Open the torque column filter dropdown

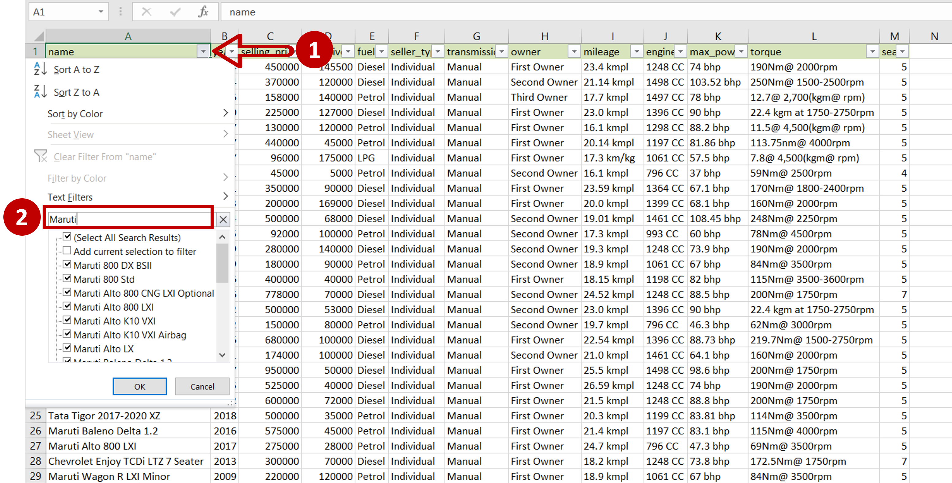click(873, 52)
